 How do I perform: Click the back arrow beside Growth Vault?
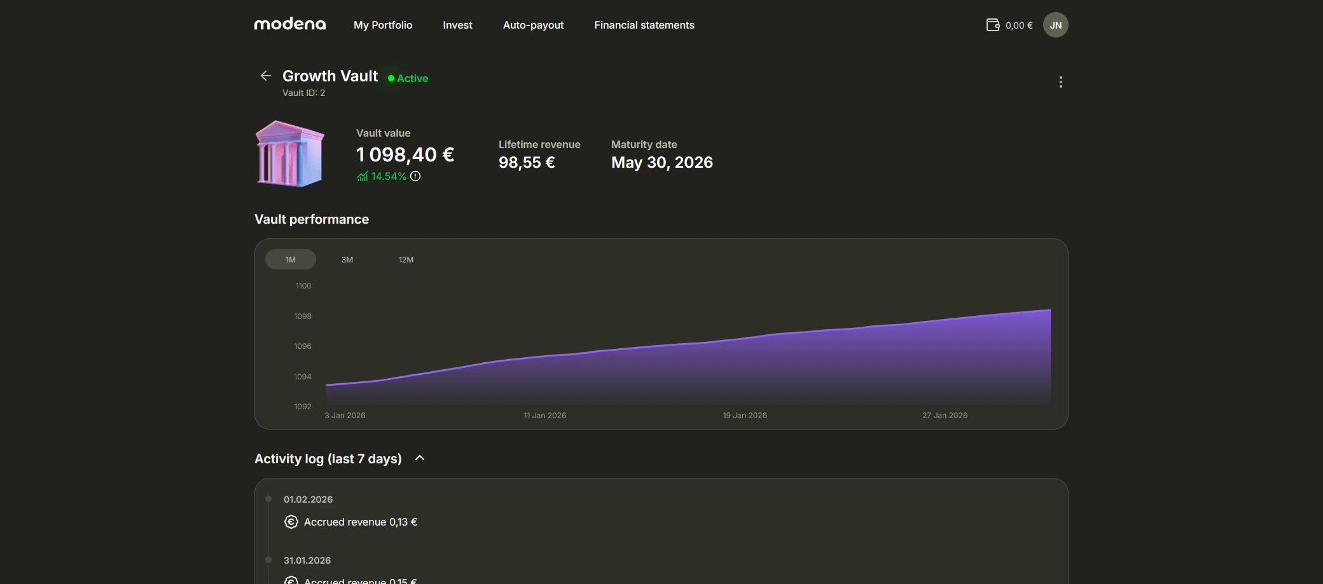click(x=266, y=76)
